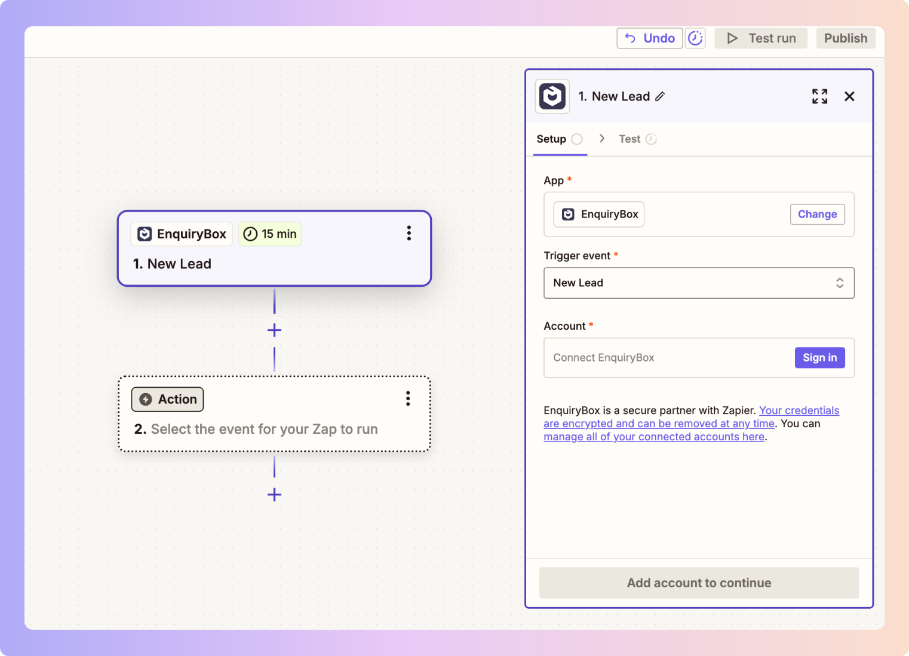Click the 15 min polling badge
909x656 pixels.
point(270,234)
